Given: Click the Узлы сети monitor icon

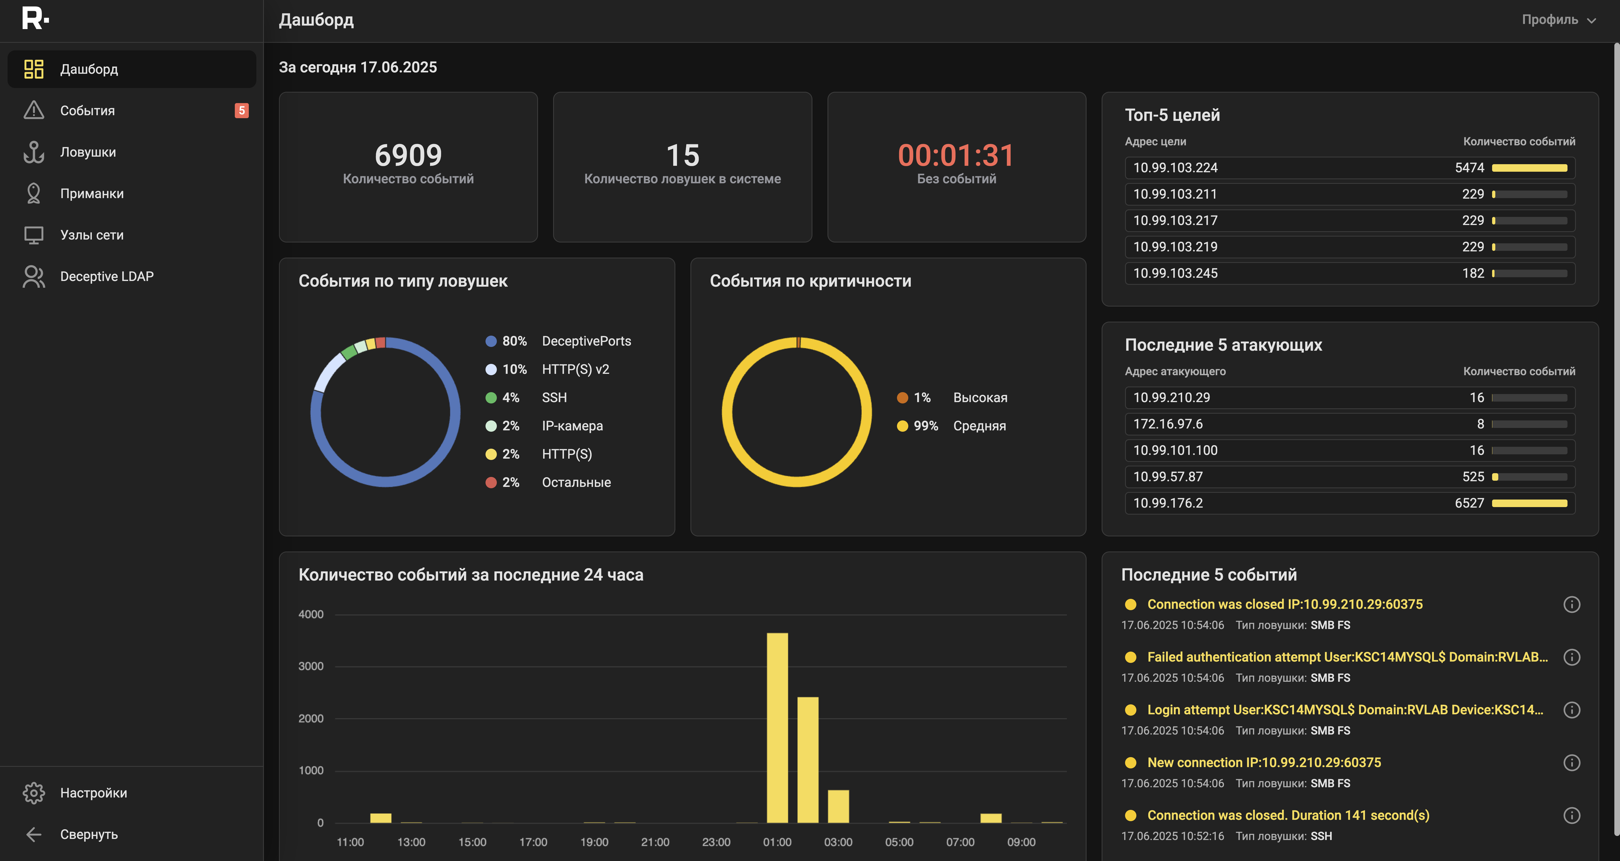Looking at the screenshot, I should click(33, 235).
